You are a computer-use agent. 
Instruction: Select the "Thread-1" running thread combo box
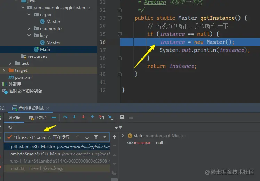pyautogui.click(x=57, y=137)
